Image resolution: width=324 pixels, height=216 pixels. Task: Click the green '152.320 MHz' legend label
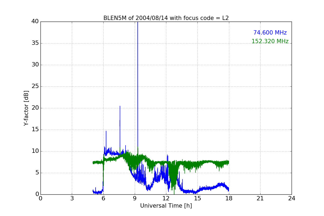(x=270, y=41)
